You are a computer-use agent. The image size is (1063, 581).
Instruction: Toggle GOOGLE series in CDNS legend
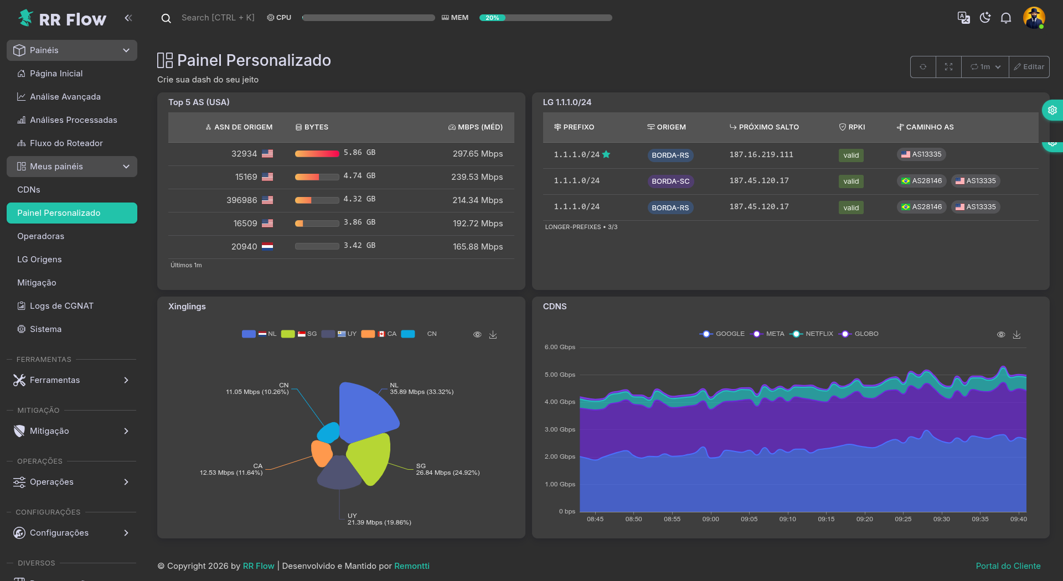click(722, 334)
